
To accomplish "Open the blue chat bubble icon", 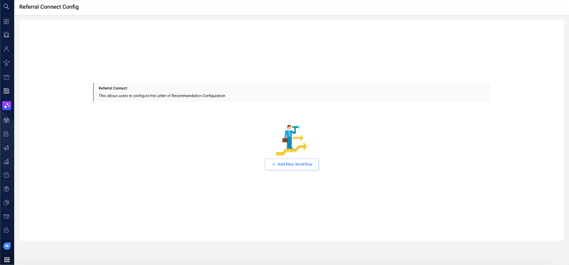I will [7, 246].
